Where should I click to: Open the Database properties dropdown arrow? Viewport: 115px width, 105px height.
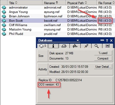point(78,40)
